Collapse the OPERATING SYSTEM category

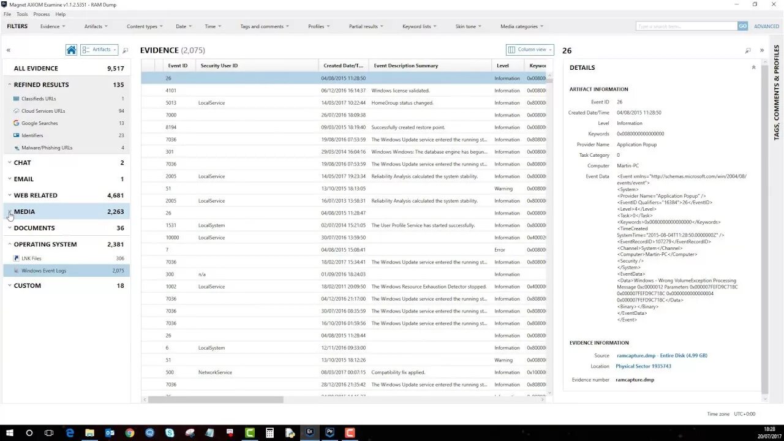(x=10, y=244)
